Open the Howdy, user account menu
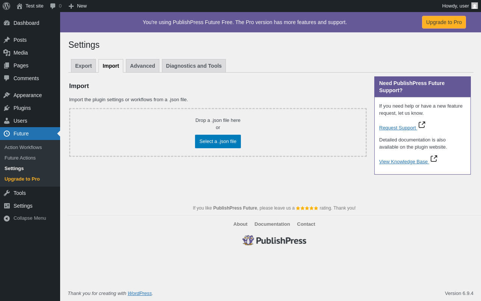481x301 pixels. pos(460,6)
